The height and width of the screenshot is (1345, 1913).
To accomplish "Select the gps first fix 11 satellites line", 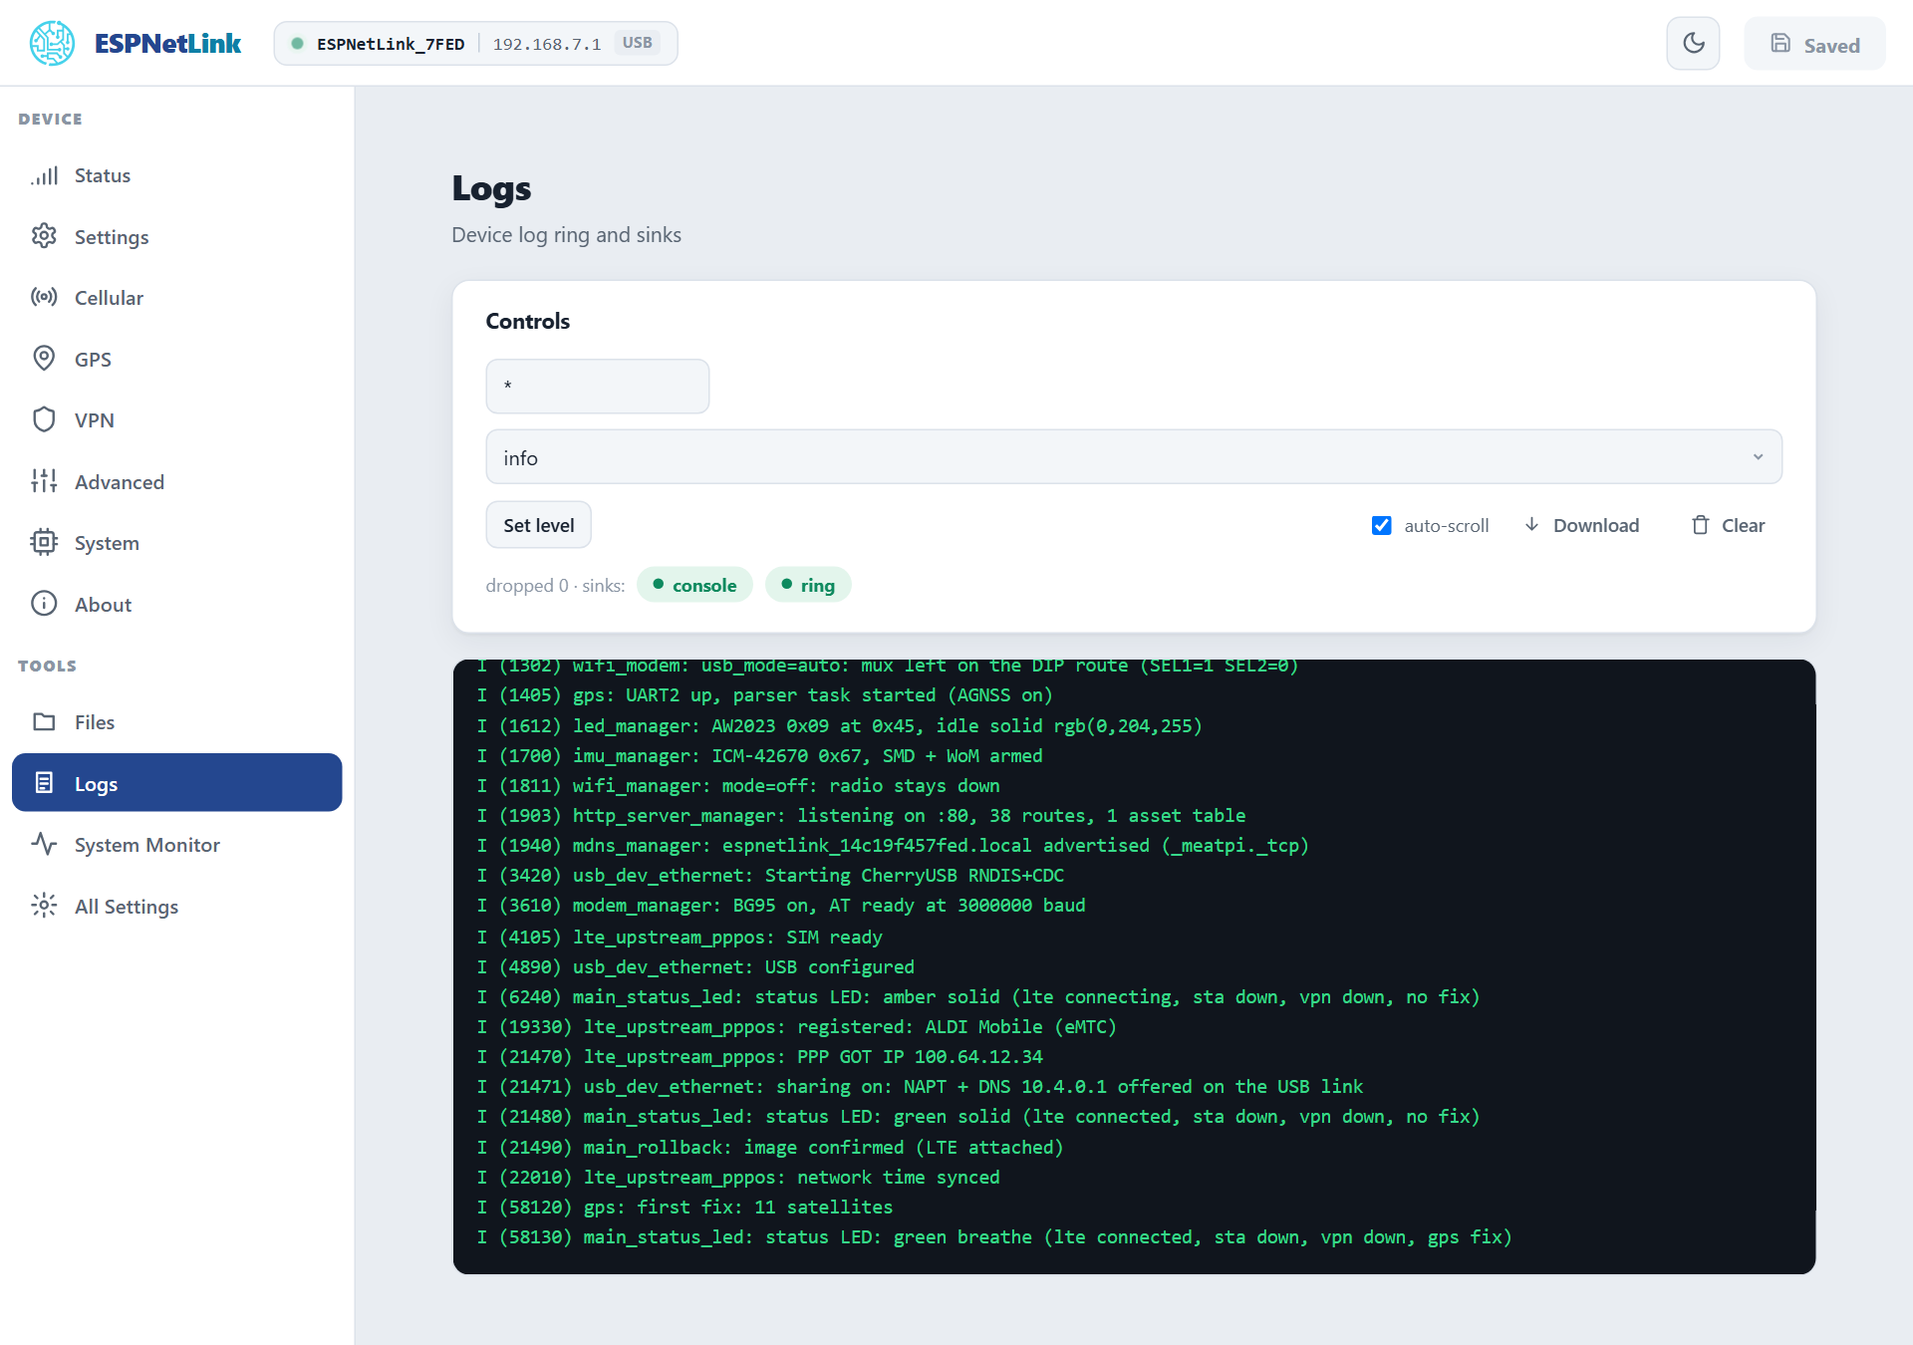I will tap(684, 1207).
